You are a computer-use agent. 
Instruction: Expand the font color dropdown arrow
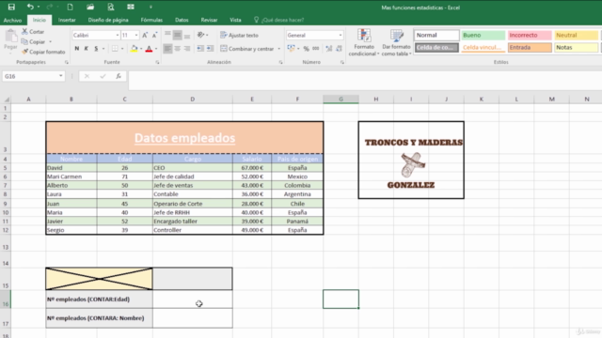156,49
